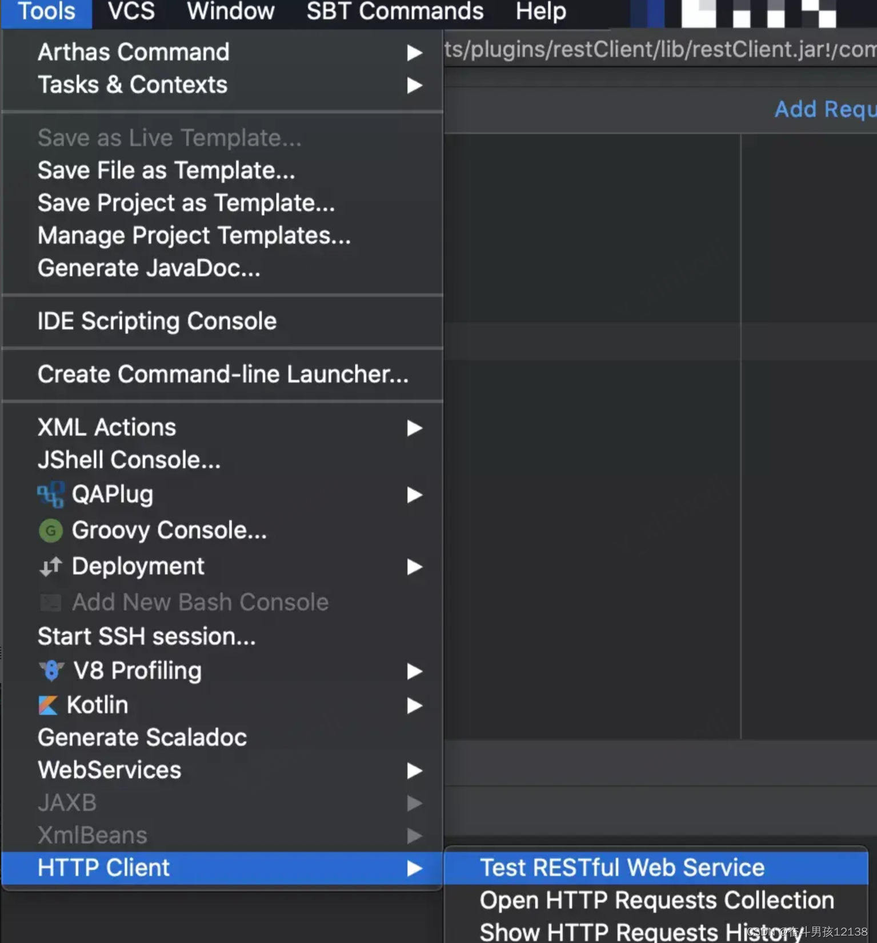Image resolution: width=877 pixels, height=943 pixels.
Task: Click the Kotlin logo icon
Action: pyautogui.click(x=48, y=705)
